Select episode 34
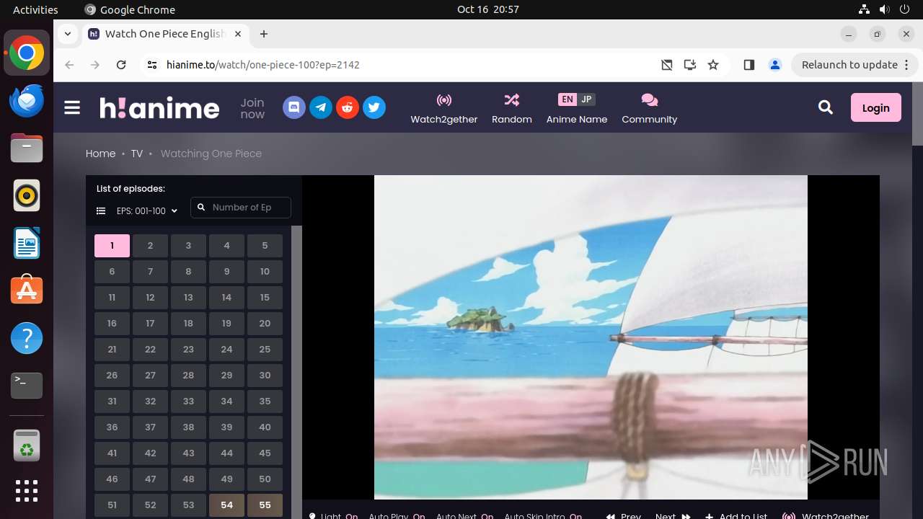 coord(226,402)
